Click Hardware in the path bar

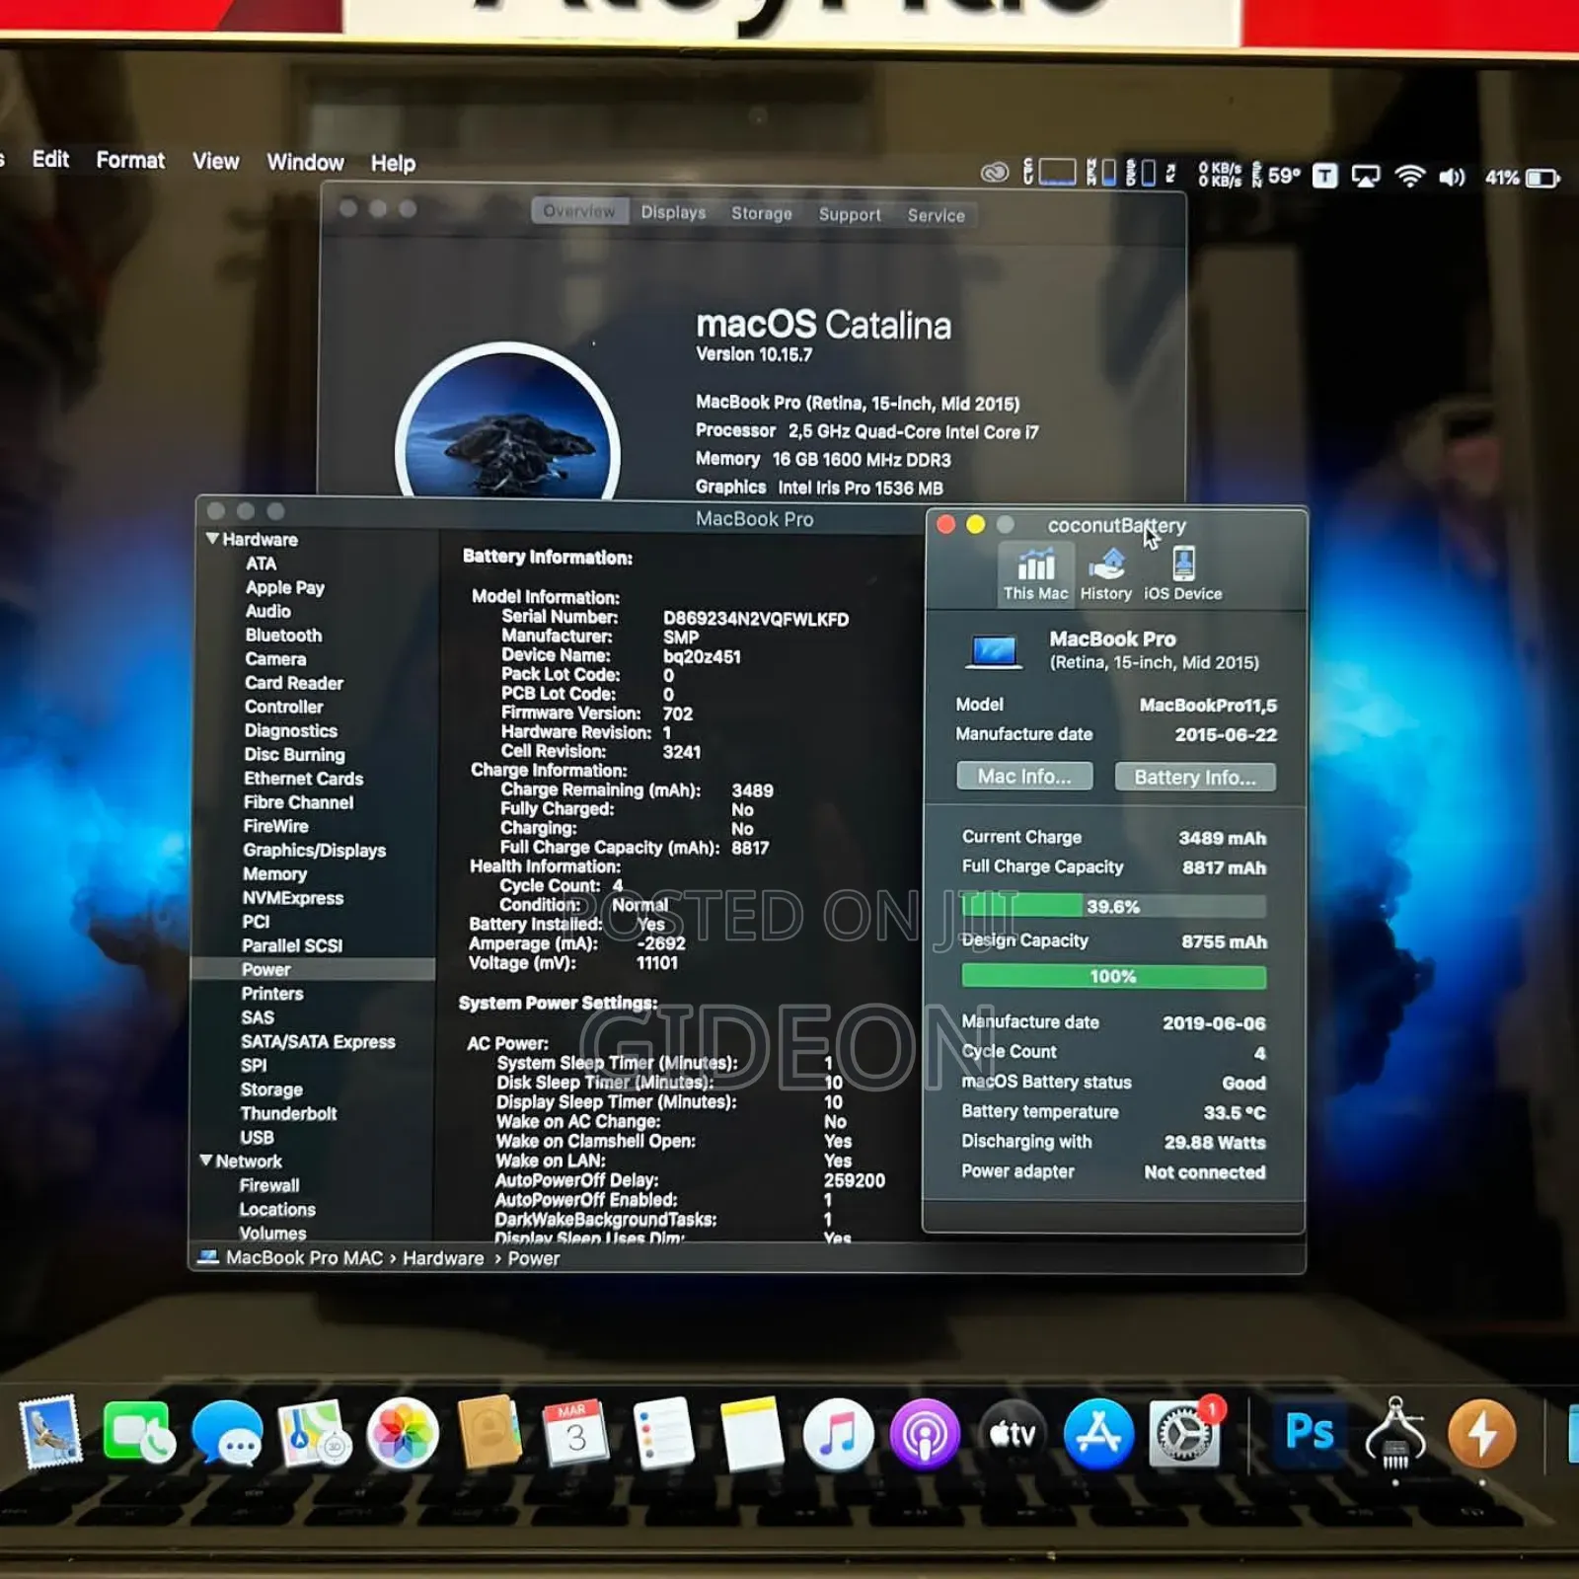pyautogui.click(x=443, y=1258)
